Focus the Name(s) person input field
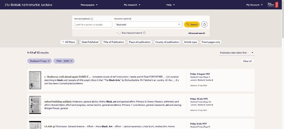Image resolution: width=284 pixels, height=129 pixels. coord(93,24)
